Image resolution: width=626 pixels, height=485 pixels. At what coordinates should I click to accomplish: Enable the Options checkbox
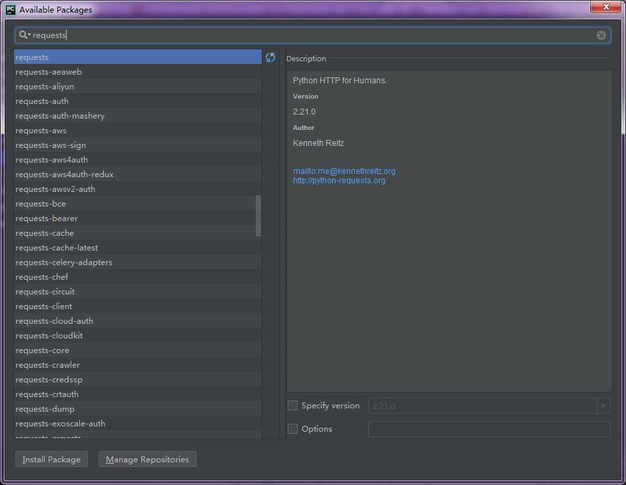click(x=292, y=428)
